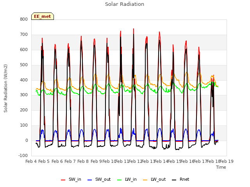Viewport: 250px width, 187px height.
Task: Click the black Rnet legend color marker
Action: click(x=174, y=180)
